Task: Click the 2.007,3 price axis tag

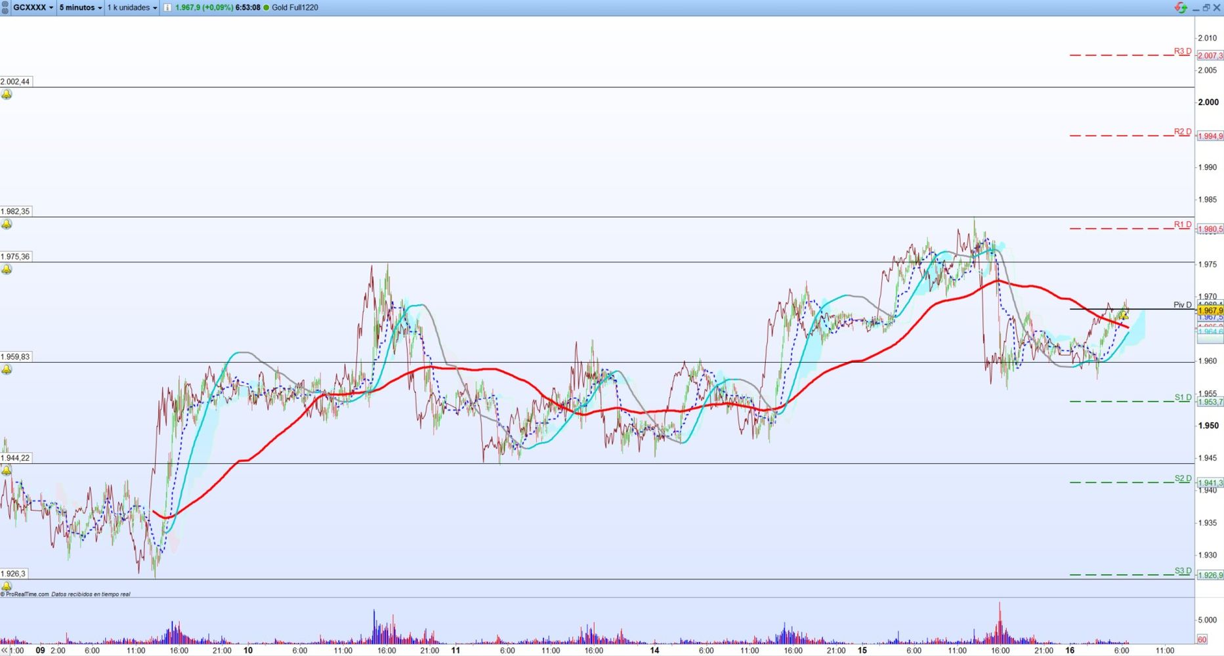Action: (x=1210, y=56)
